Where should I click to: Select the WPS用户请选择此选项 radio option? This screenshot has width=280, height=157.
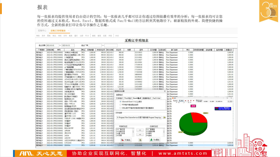tap(120, 104)
